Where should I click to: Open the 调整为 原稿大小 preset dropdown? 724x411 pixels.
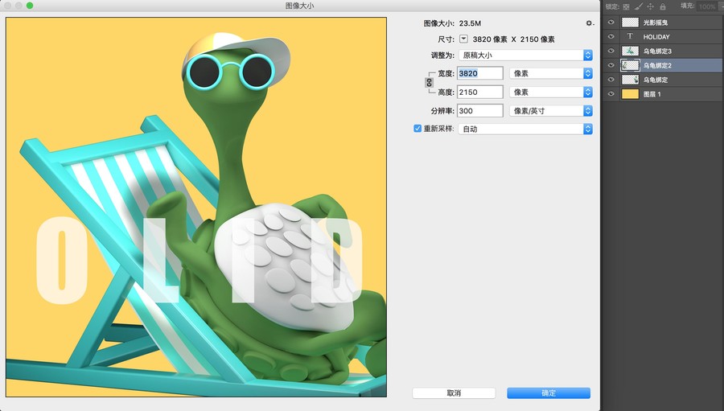tap(525, 55)
